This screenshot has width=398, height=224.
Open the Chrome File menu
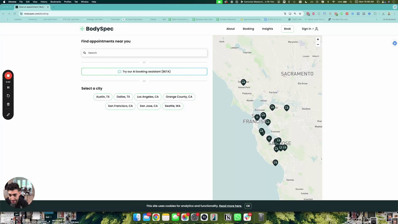coord(21,2)
